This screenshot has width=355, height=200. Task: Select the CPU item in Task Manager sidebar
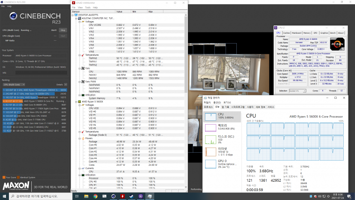click(x=222, y=117)
